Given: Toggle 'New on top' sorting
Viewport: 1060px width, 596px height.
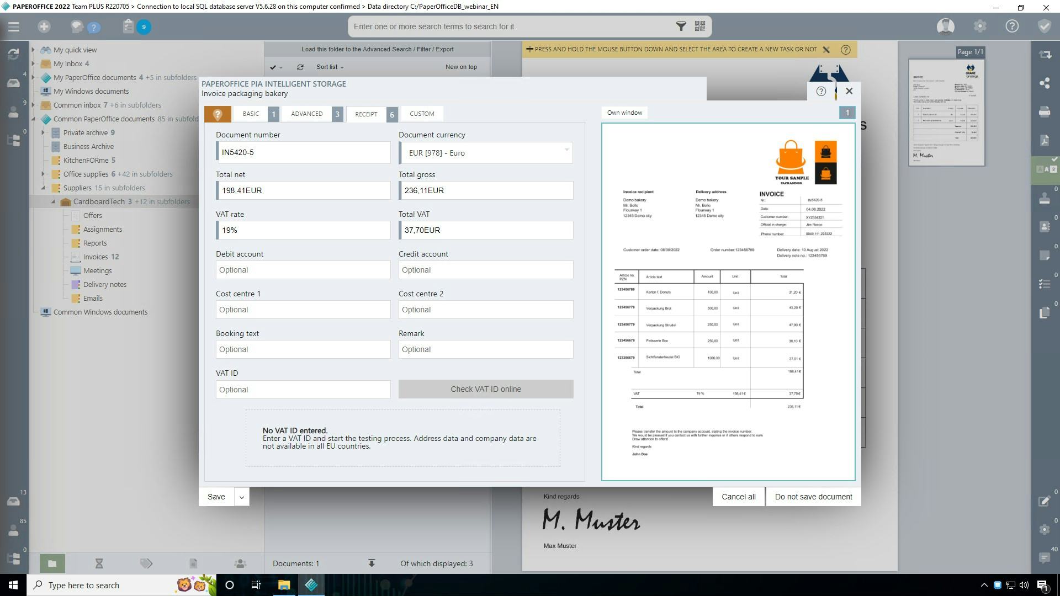Looking at the screenshot, I should pos(462,67).
